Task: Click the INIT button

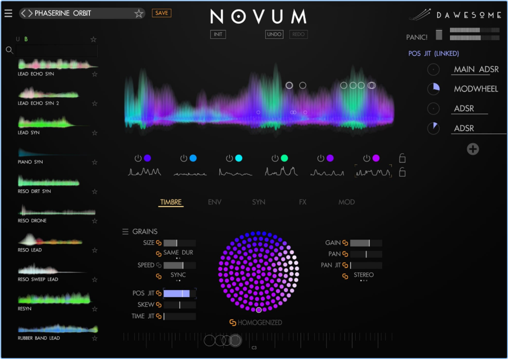Action: (218, 34)
